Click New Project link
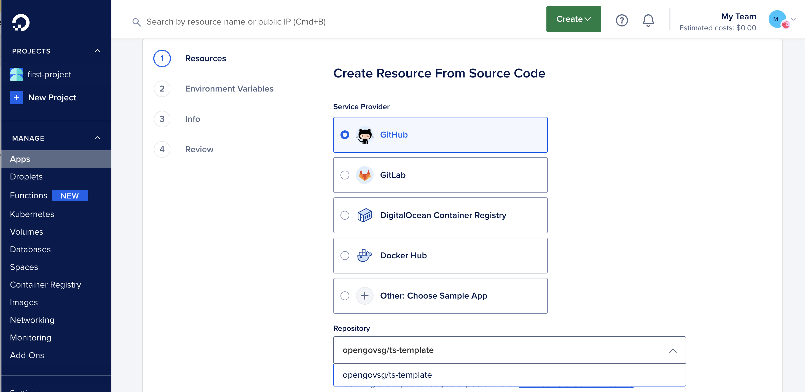 52,98
